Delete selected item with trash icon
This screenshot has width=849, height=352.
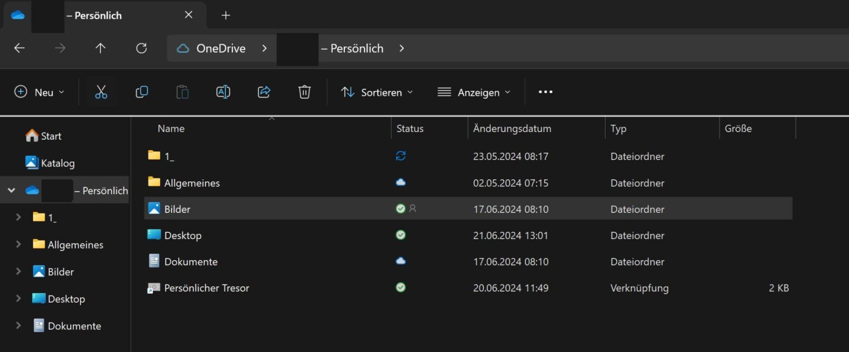305,92
